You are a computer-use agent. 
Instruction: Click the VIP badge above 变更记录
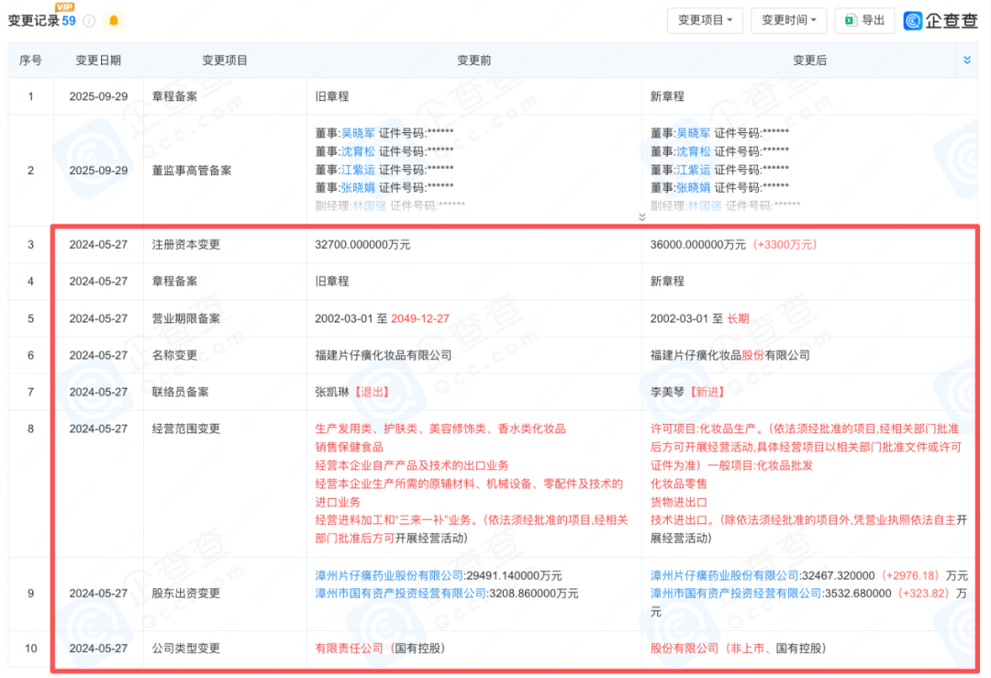[x=64, y=6]
